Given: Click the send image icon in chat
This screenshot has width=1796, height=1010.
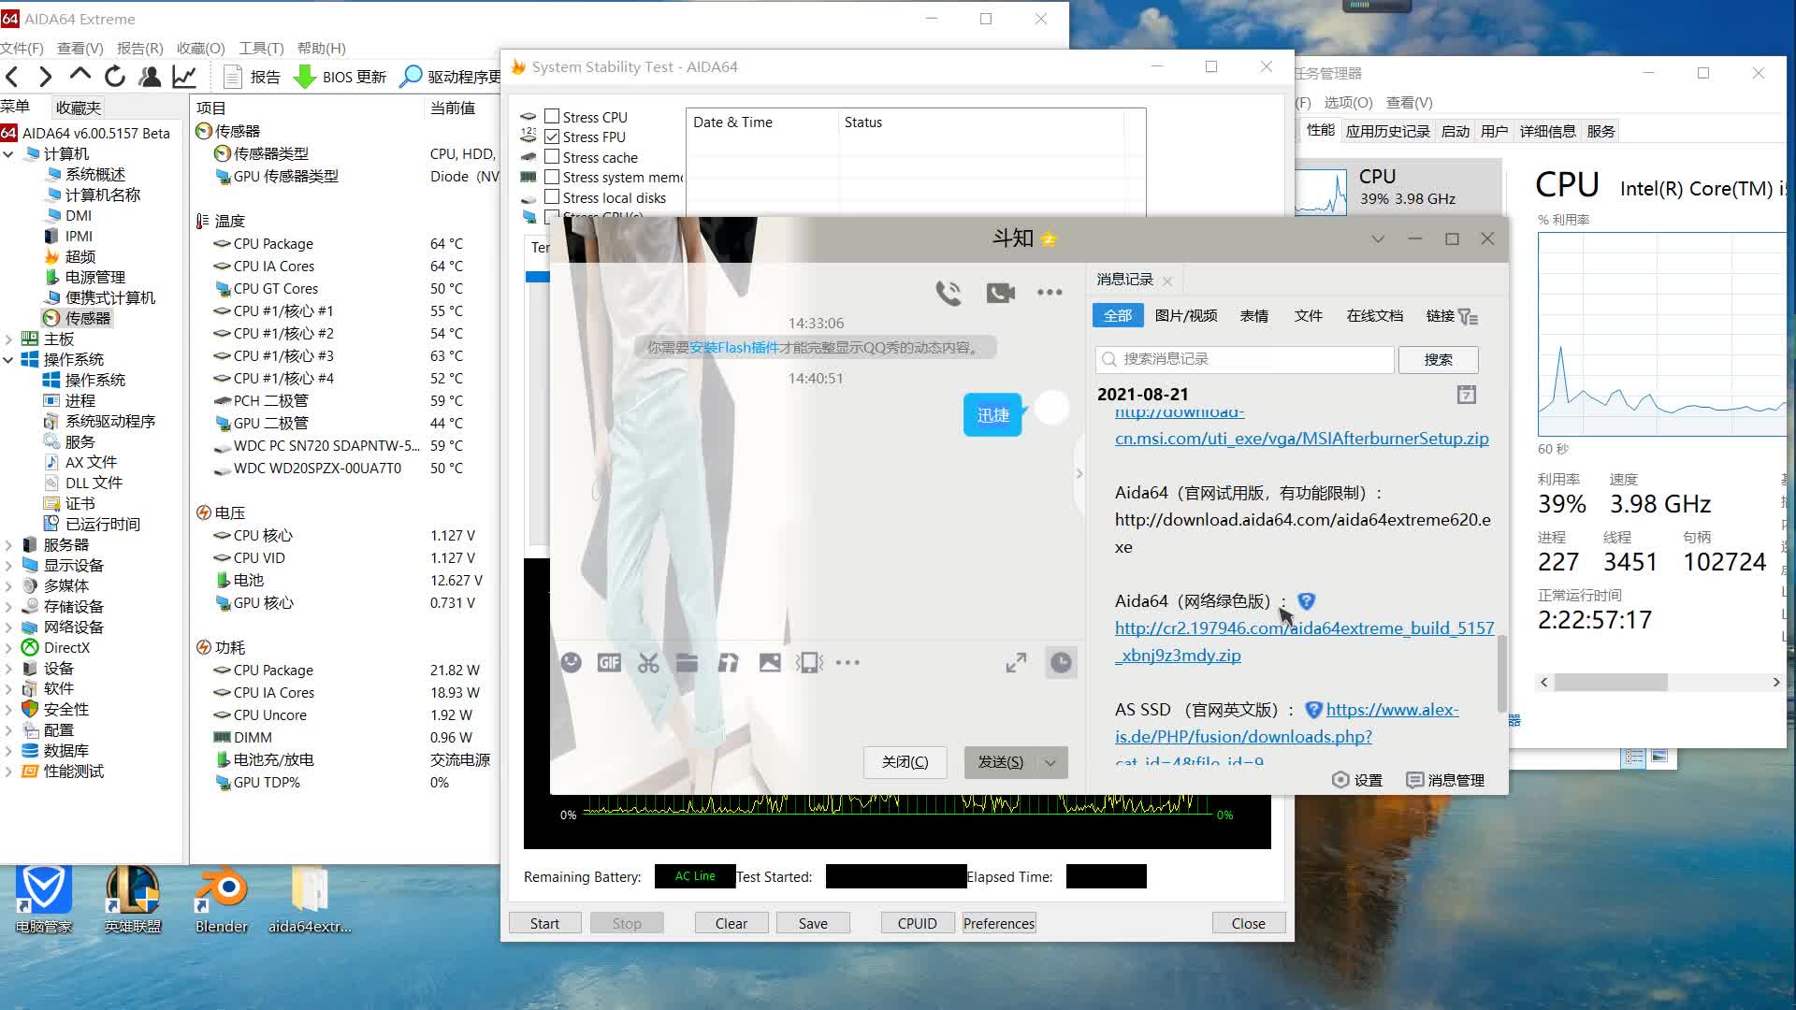Looking at the screenshot, I should click(x=770, y=662).
